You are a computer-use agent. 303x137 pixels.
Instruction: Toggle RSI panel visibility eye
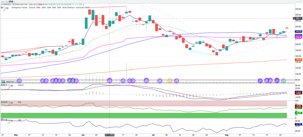pyautogui.click(x=12, y=103)
